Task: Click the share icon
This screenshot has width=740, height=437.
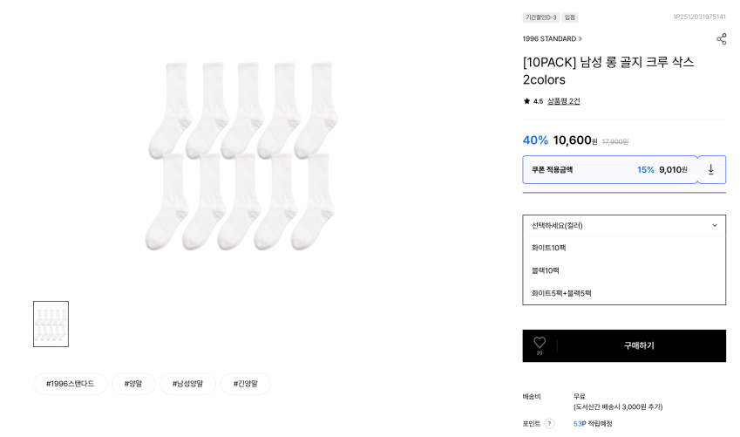Action: tap(721, 39)
